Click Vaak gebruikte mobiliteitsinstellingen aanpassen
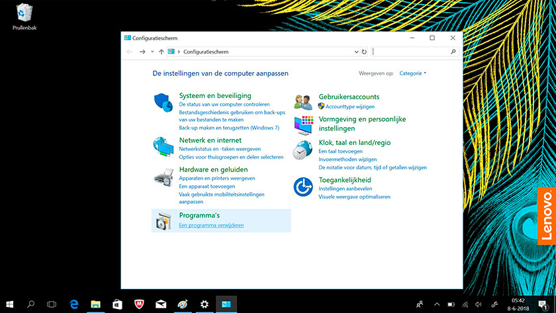556x313 pixels. [222, 198]
